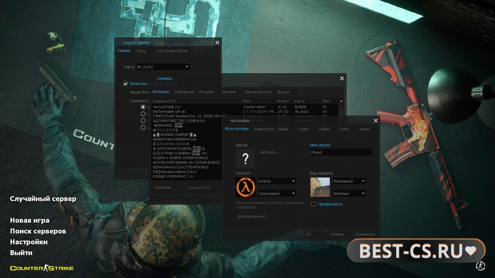
Task: Open the Голос settings tab
Action: (x=344, y=129)
